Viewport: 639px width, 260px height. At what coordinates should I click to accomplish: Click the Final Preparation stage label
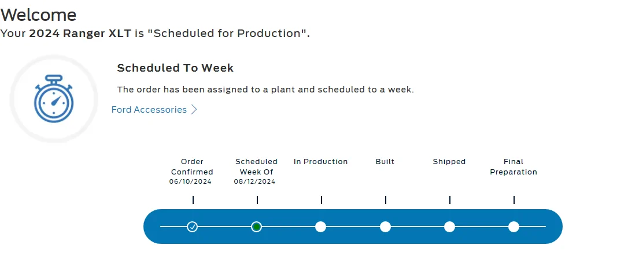pos(514,167)
